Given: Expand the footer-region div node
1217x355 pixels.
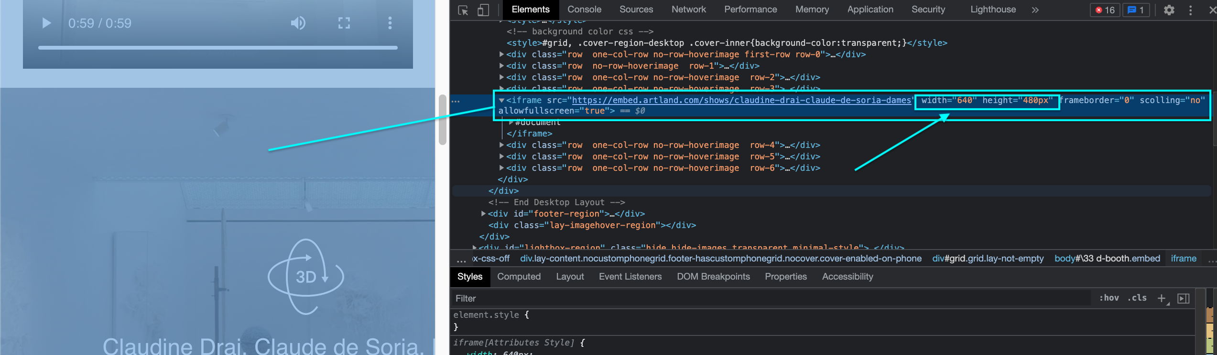Looking at the screenshot, I should (483, 214).
